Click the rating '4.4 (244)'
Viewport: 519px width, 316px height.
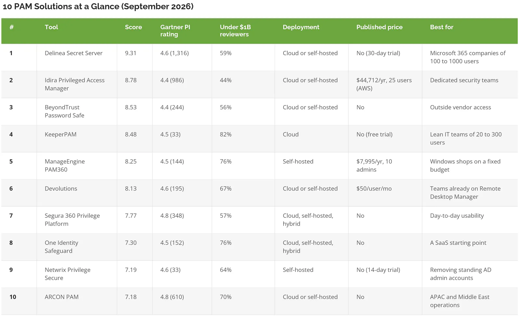(172, 107)
